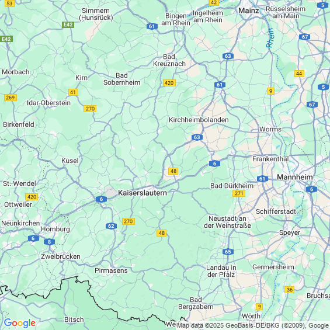Click the A65 highway shield above Landau
Screen dimensions: 330x330
pyautogui.click(x=228, y=252)
